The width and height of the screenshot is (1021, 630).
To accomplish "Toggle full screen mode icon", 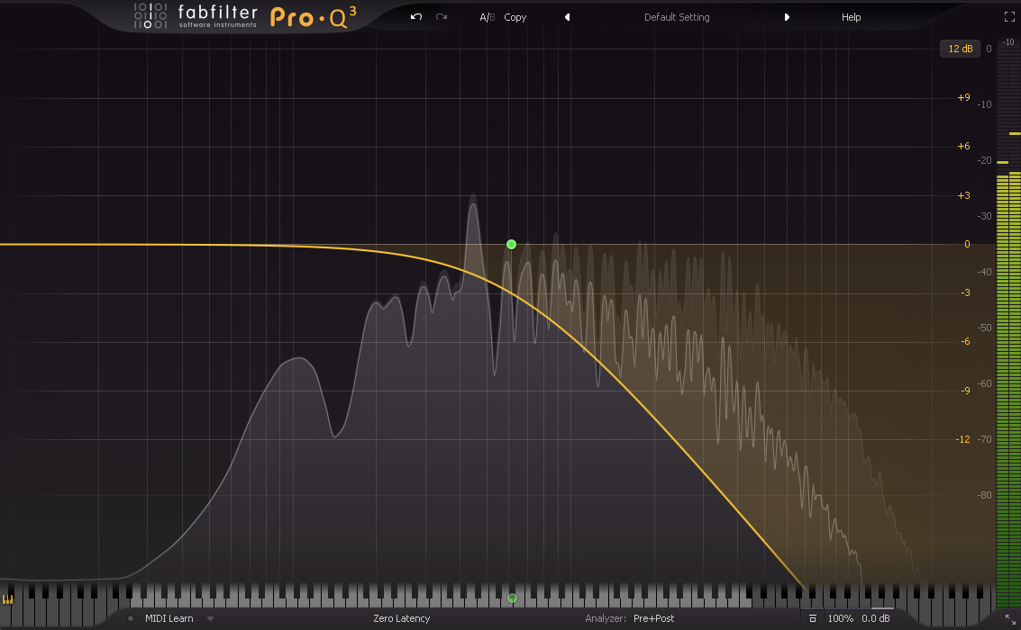I will pyautogui.click(x=1009, y=18).
